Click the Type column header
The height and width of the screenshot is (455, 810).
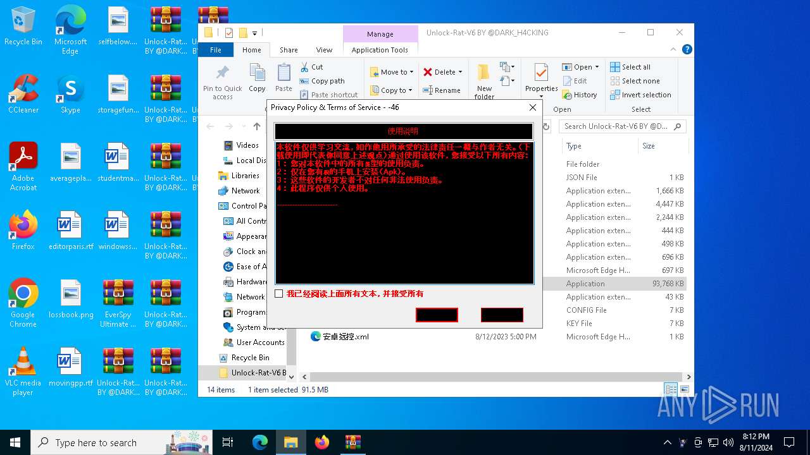(599, 146)
